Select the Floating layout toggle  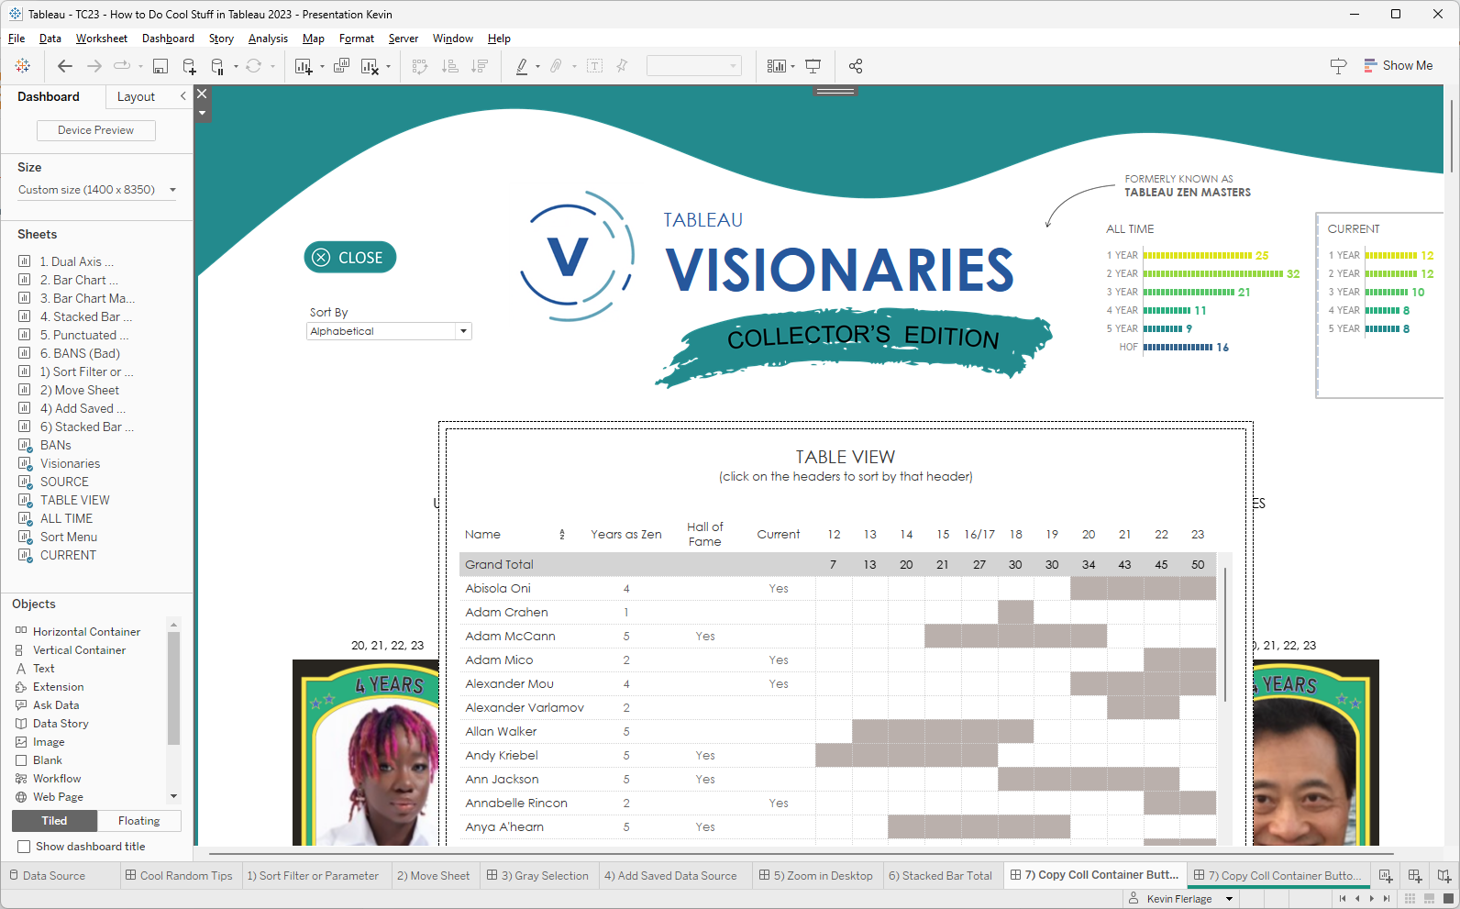point(139,821)
